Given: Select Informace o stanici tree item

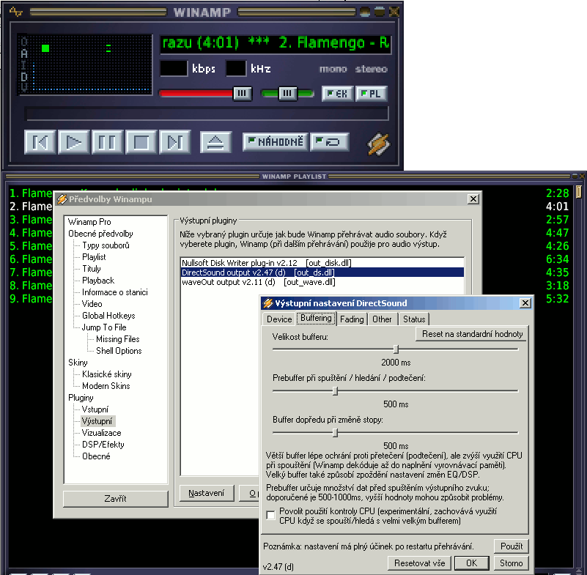Looking at the screenshot, I should coord(115,292).
